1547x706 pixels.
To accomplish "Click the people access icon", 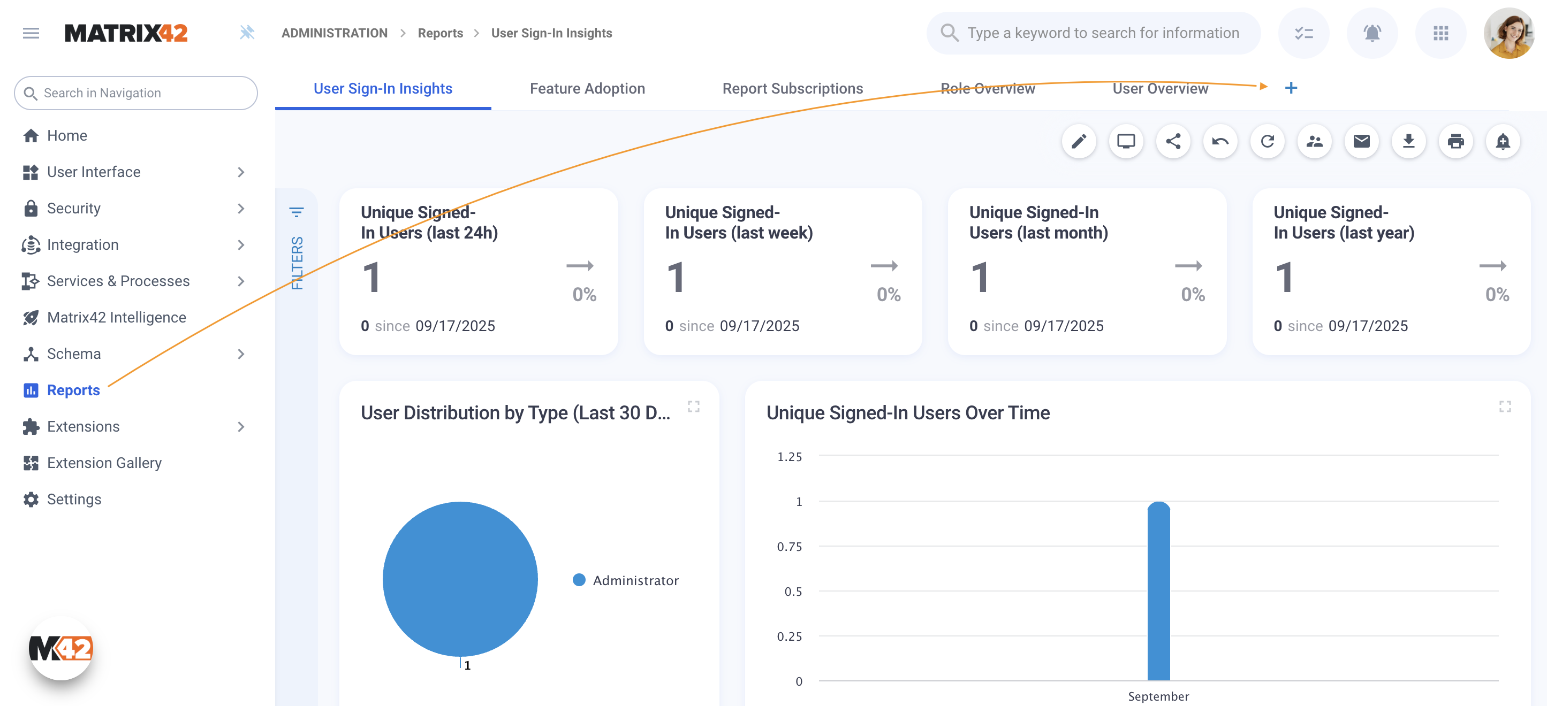I will [1314, 141].
